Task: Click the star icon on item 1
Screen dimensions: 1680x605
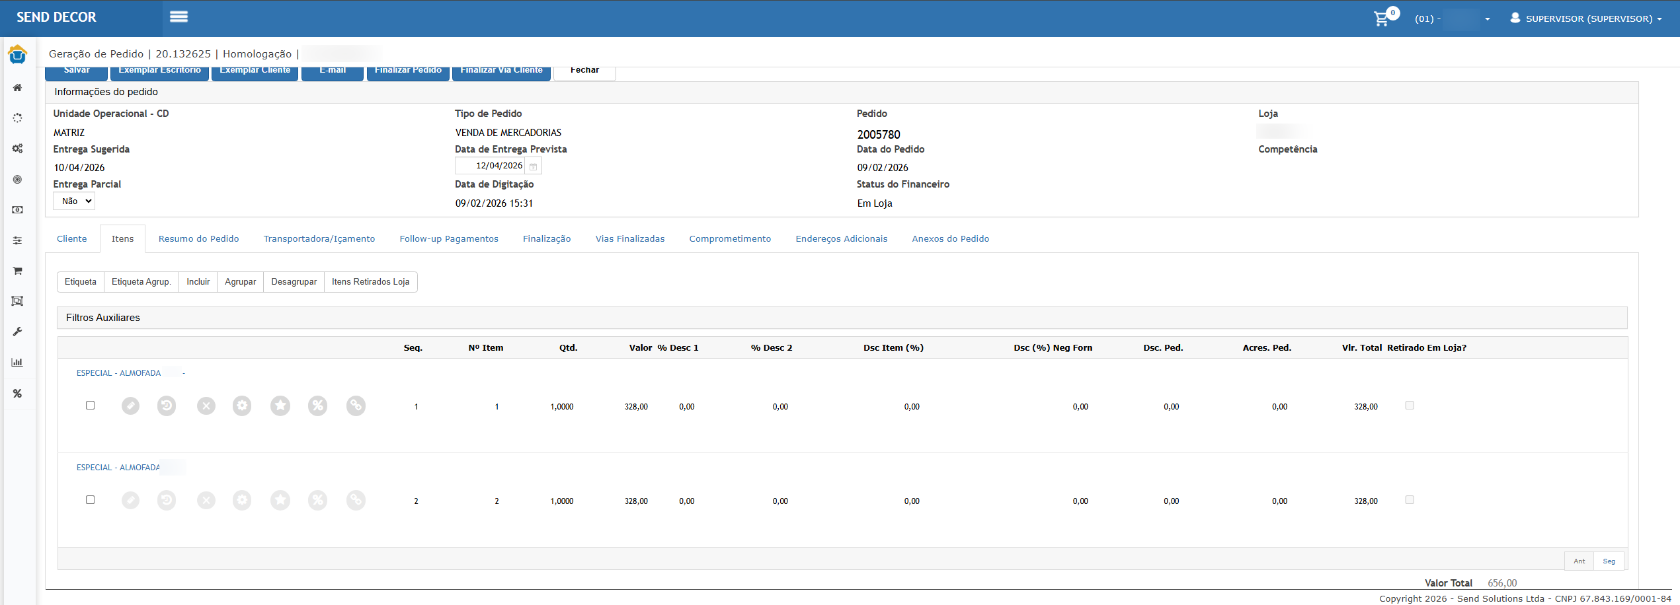Action: pyautogui.click(x=280, y=406)
